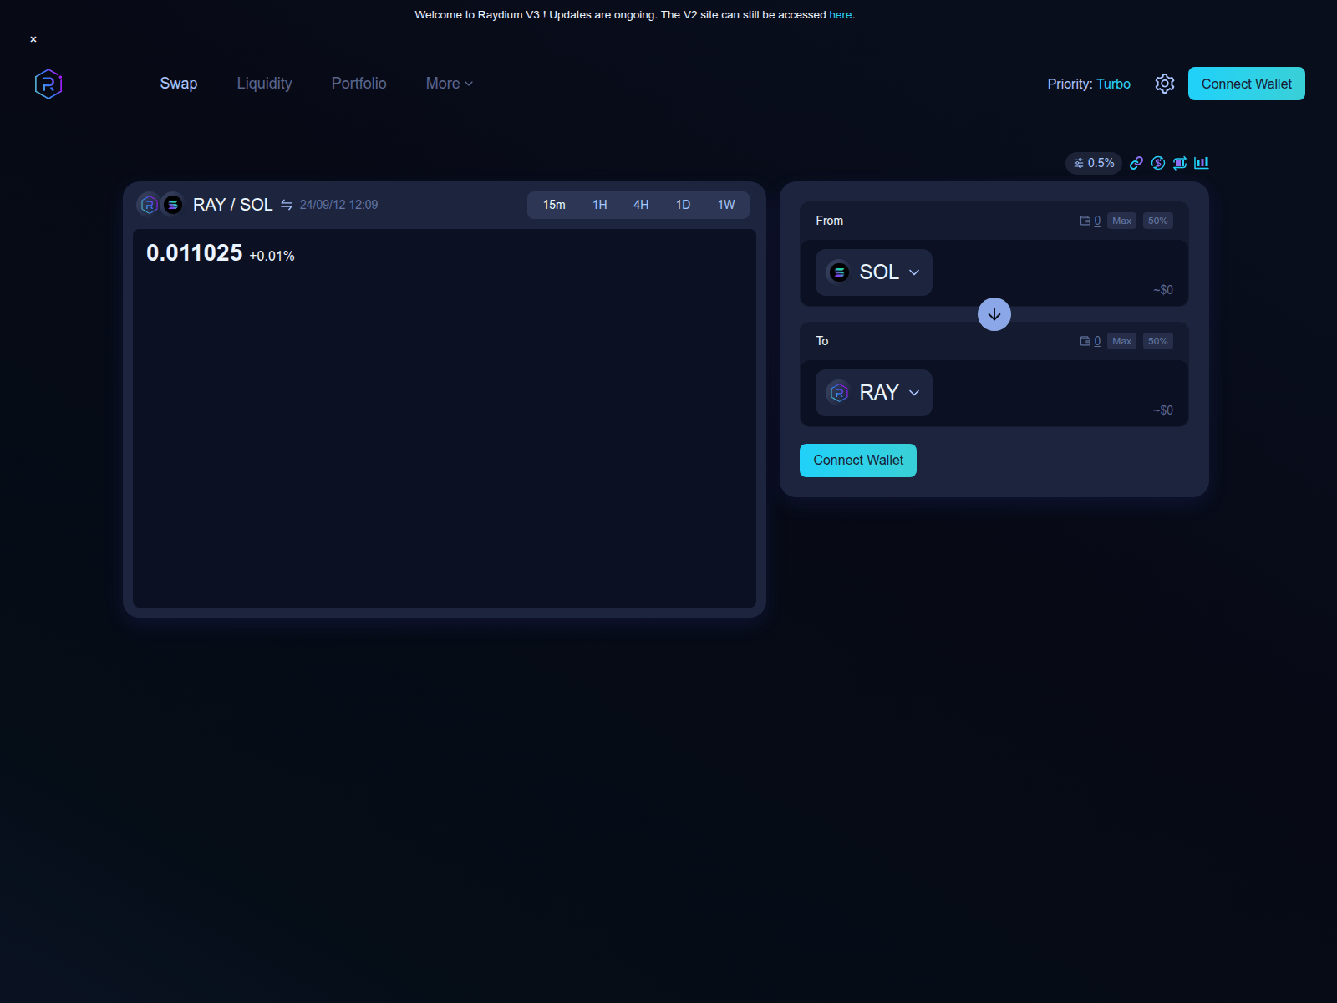Open the RAY token selector dropdown
The image size is (1337, 1003).
click(874, 393)
